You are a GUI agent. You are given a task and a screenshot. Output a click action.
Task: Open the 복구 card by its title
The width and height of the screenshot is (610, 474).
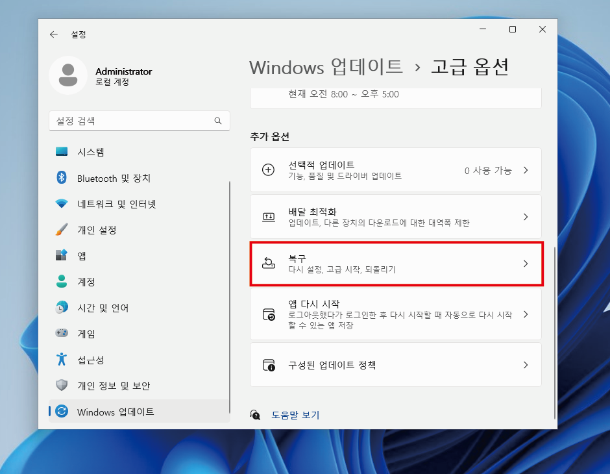[x=297, y=258]
